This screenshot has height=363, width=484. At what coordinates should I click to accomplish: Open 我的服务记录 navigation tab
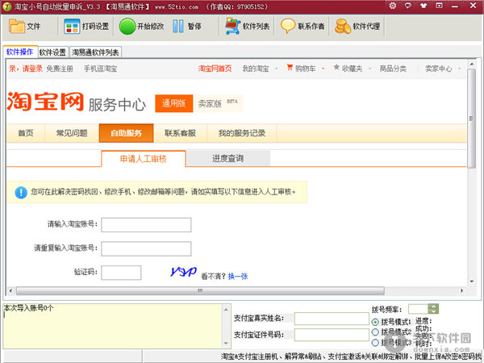click(242, 133)
